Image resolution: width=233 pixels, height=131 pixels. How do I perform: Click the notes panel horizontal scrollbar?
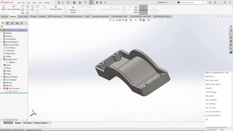point(217,127)
